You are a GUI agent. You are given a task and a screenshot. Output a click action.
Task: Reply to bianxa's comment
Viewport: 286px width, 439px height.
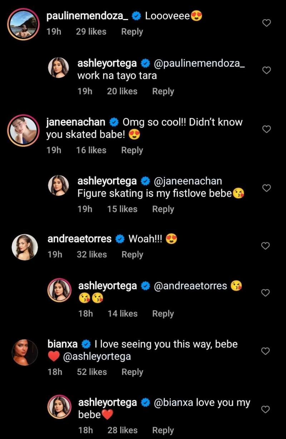132,372
